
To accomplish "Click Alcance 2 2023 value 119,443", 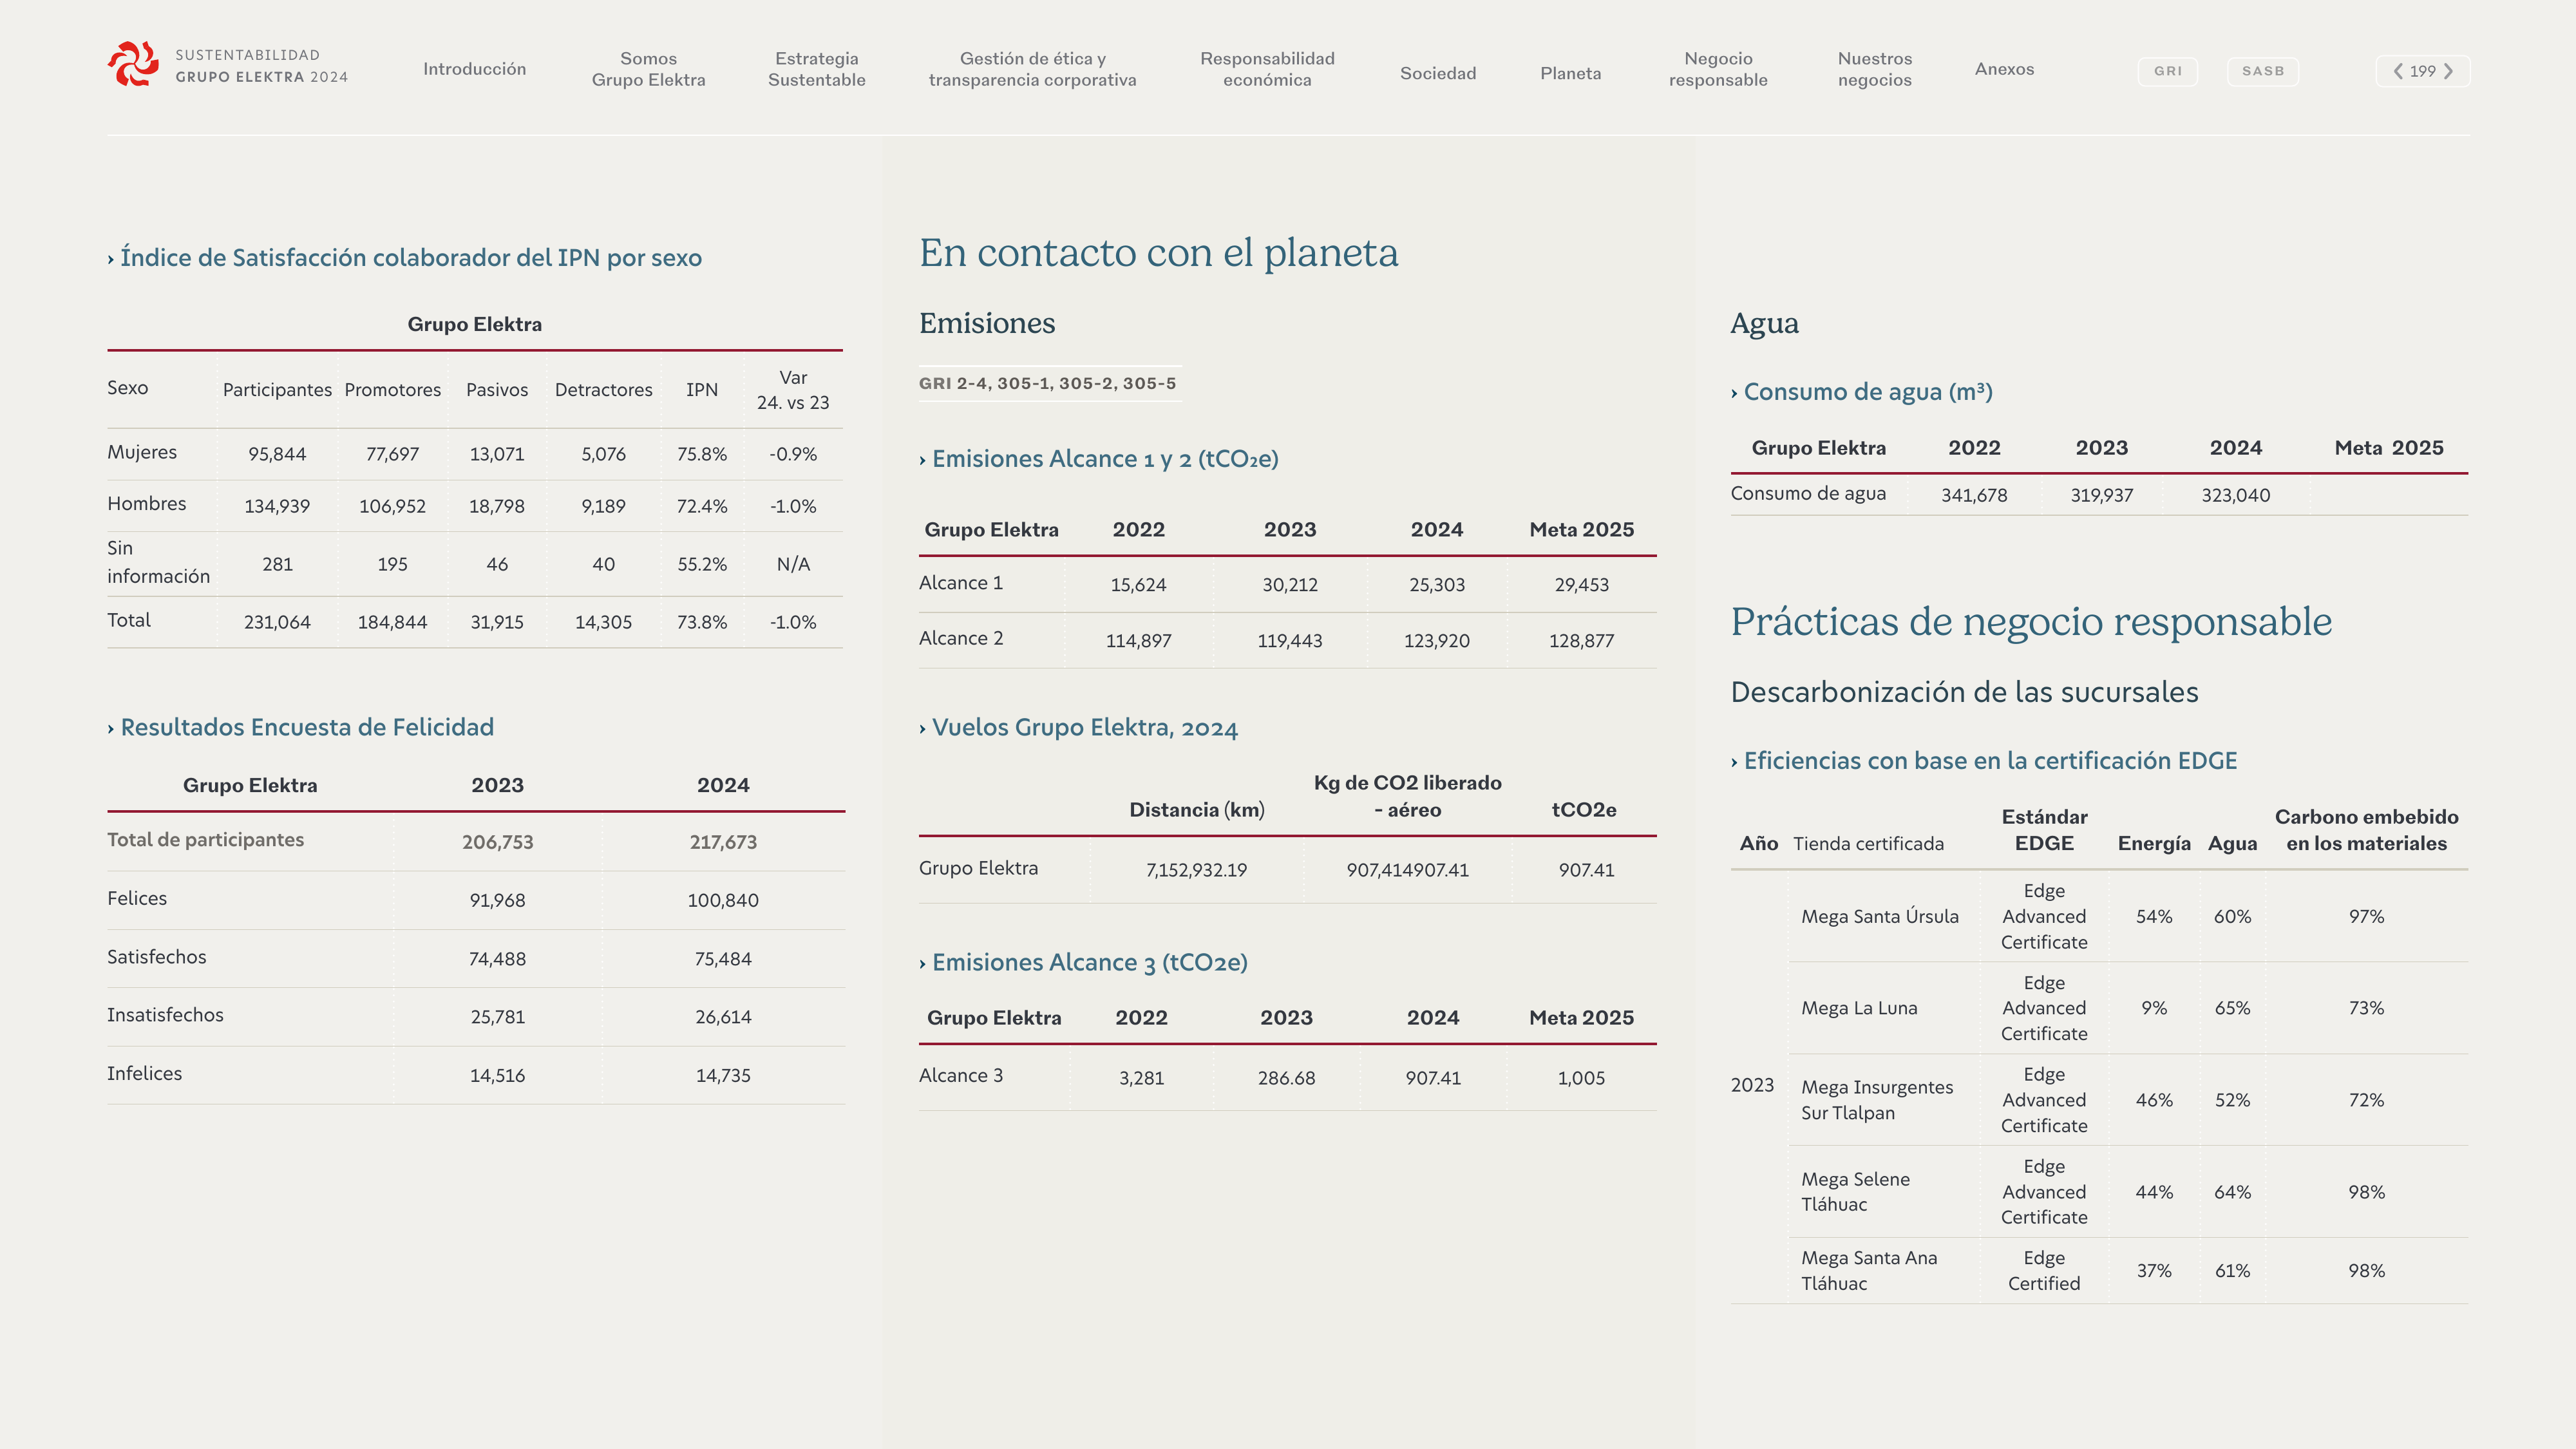I will 1289,641.
